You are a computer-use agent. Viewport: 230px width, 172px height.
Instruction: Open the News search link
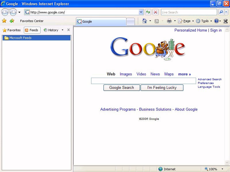pos(155,74)
